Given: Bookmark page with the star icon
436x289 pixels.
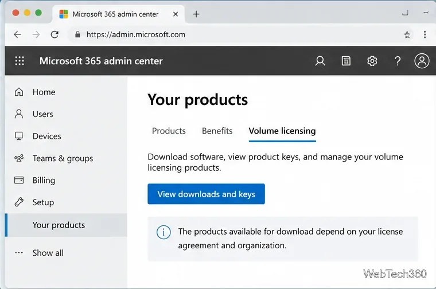Looking at the screenshot, I should point(407,34).
